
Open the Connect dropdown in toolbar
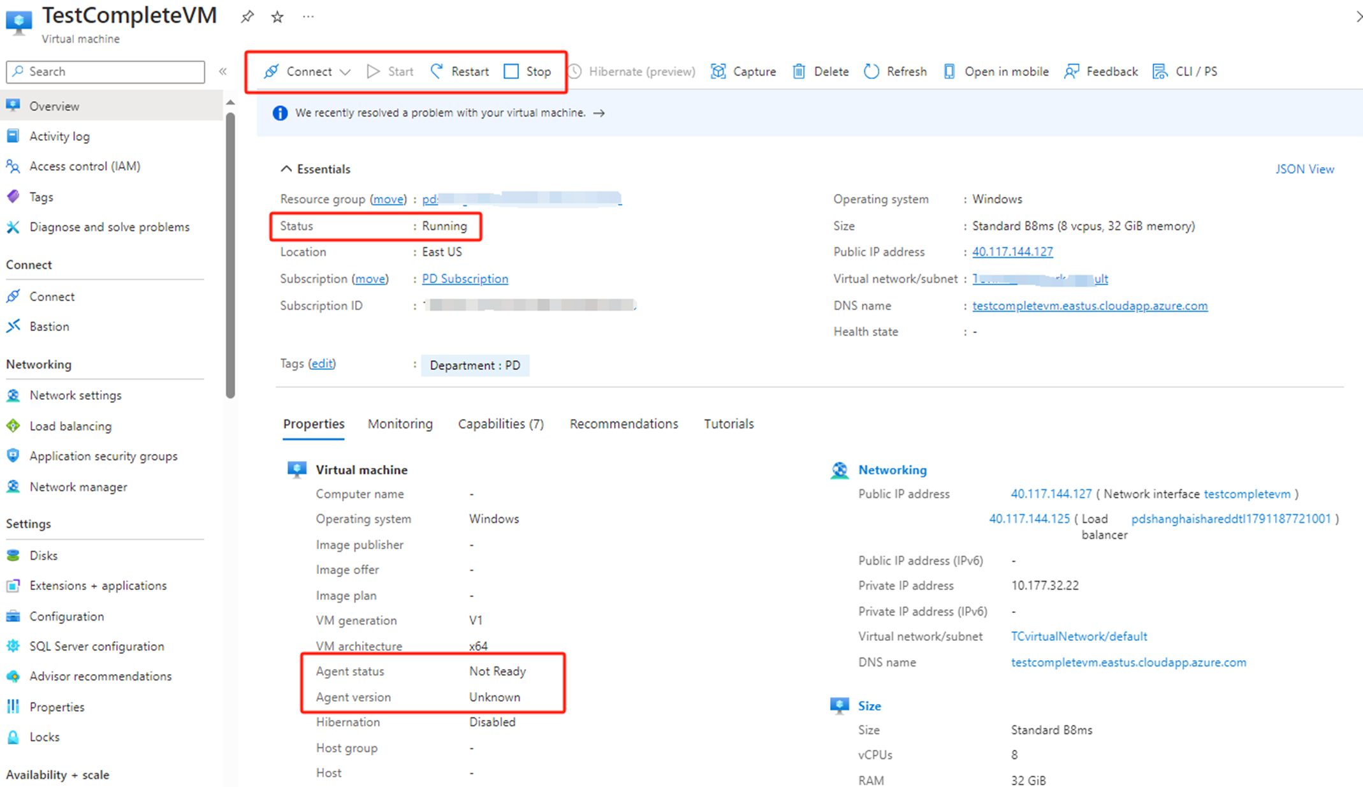tap(307, 71)
